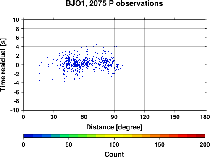Image resolution: width=210 pixels, height=157 pixels.
Task: Click the distance-axis tick label '150'
Action: [x=175, y=117]
